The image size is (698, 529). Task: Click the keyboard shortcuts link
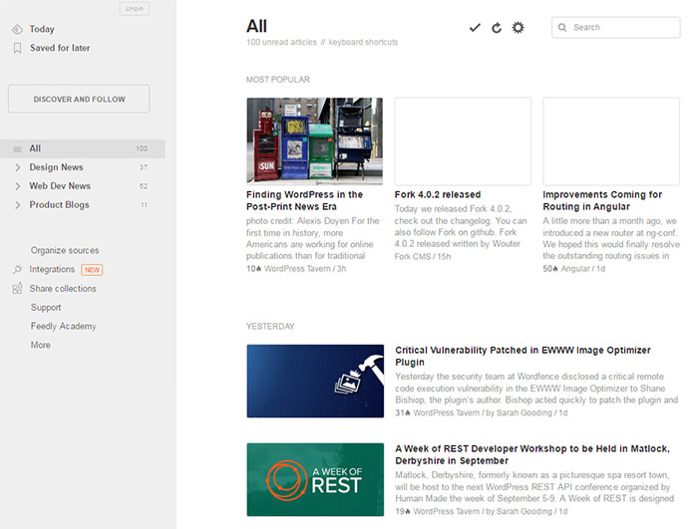click(363, 42)
